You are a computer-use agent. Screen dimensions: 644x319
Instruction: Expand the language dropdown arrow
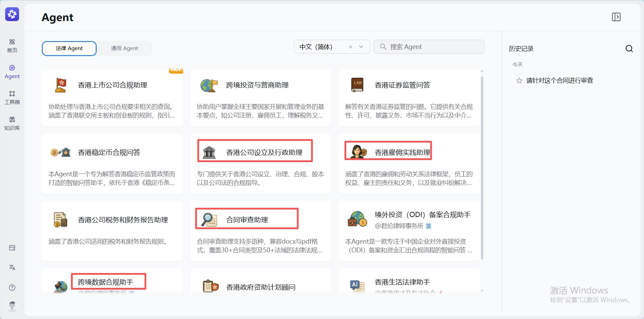pos(361,47)
